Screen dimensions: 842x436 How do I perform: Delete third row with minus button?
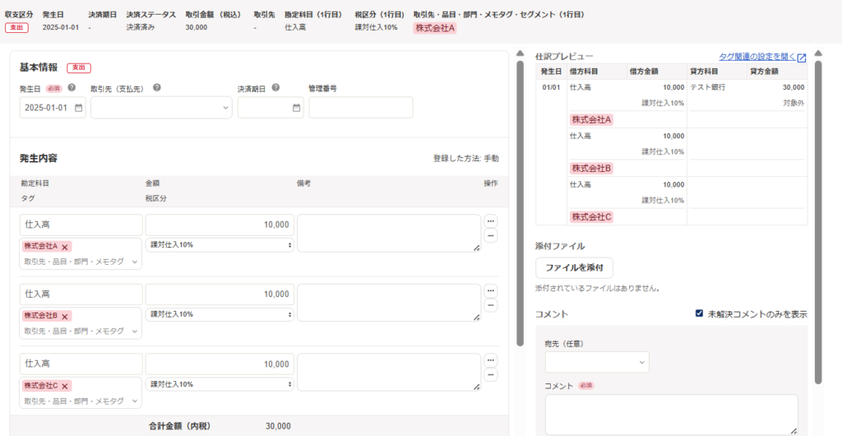point(491,375)
